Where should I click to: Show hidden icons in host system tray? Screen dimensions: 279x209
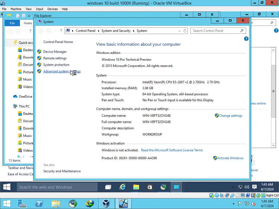233,204
